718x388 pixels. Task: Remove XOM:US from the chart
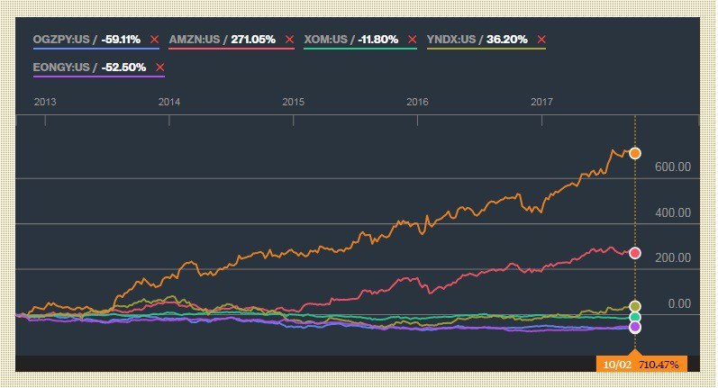(x=412, y=40)
